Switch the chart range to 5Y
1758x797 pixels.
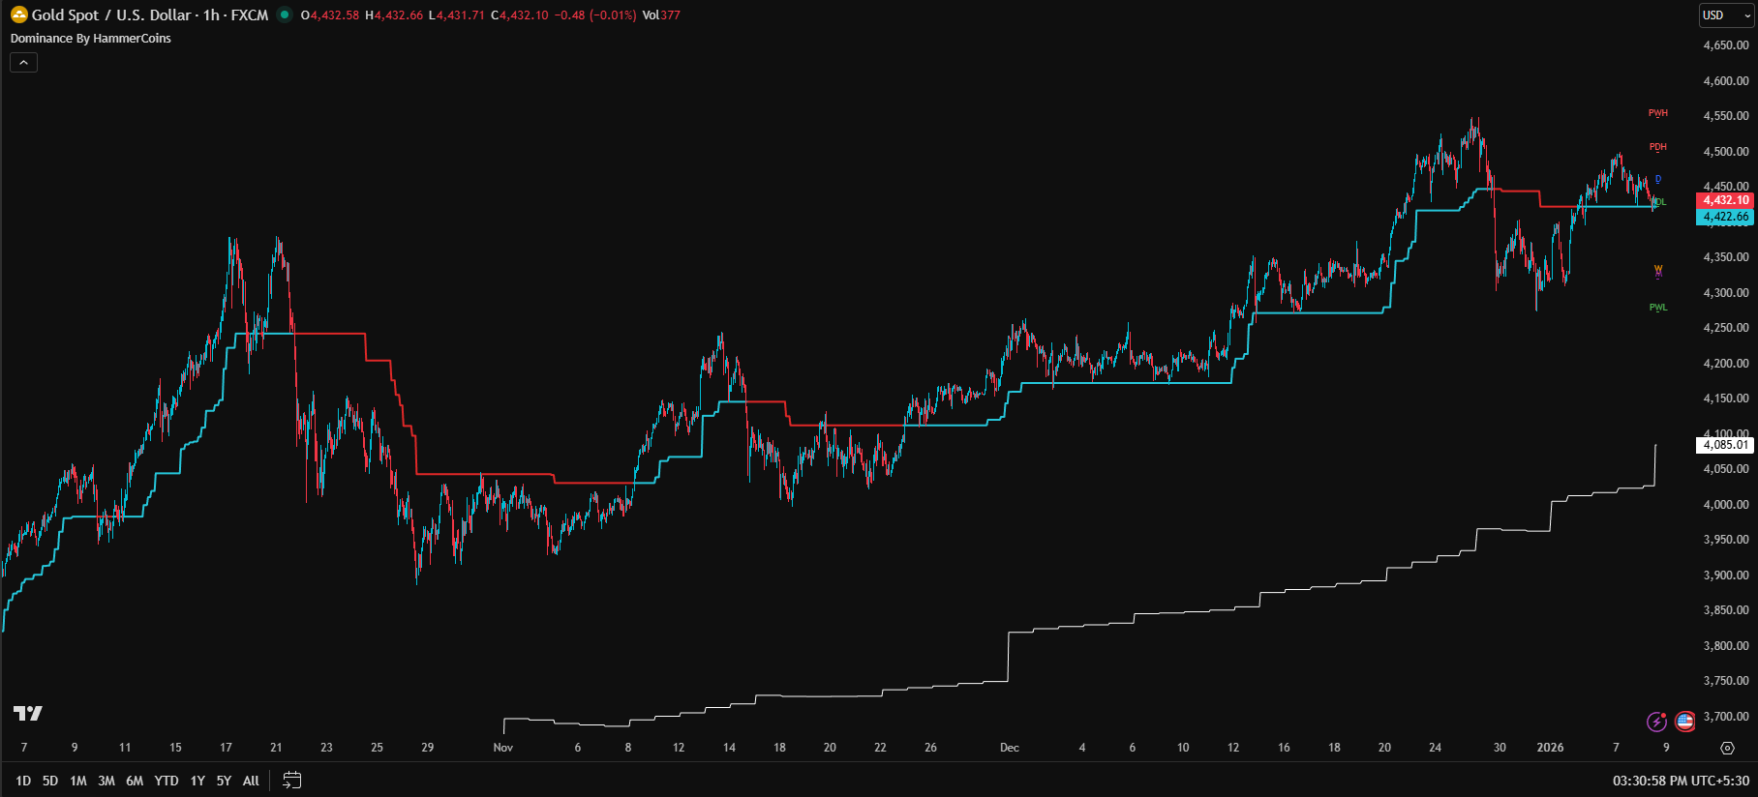click(x=224, y=781)
